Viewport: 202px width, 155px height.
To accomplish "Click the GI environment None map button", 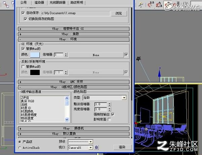I will point(96,55).
